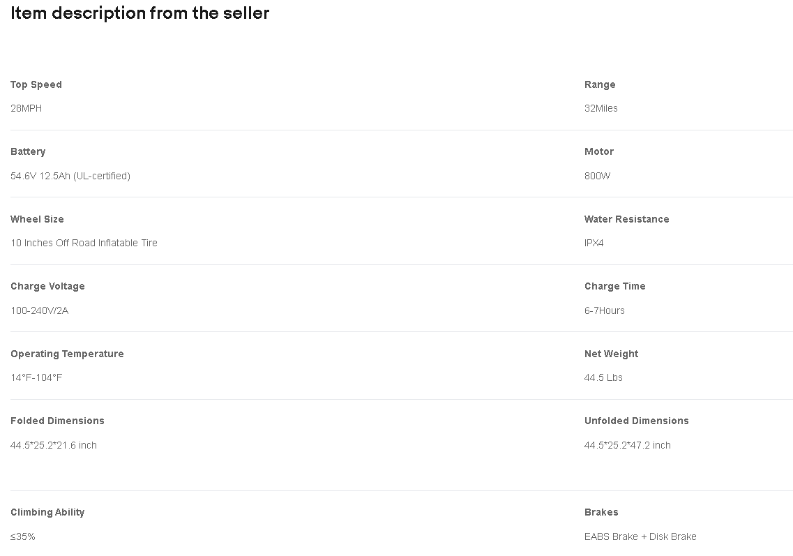Click the EABS Brake + Disk Brake text
This screenshot has width=793, height=556.
640,536
